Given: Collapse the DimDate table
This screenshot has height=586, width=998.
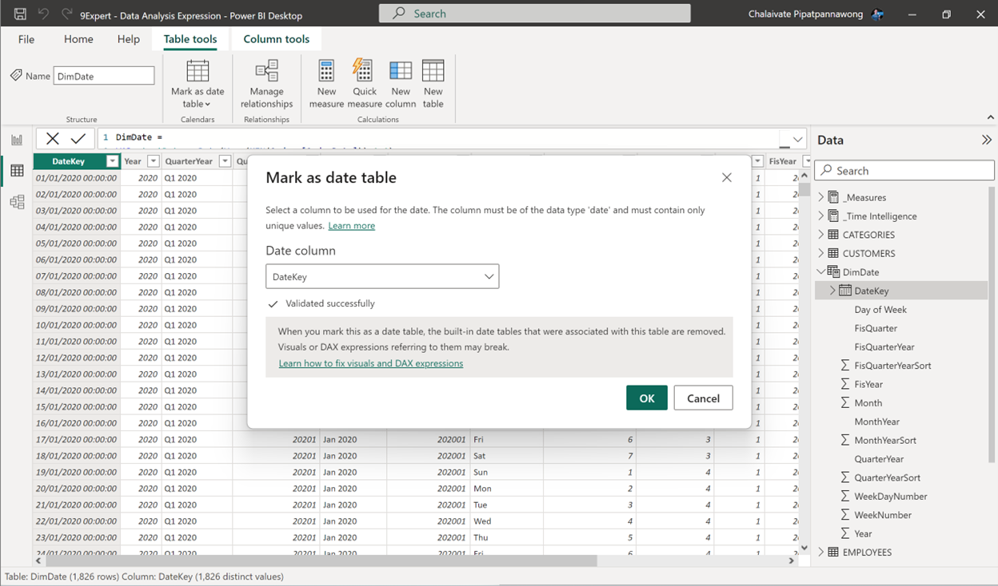Looking at the screenshot, I should tap(820, 272).
